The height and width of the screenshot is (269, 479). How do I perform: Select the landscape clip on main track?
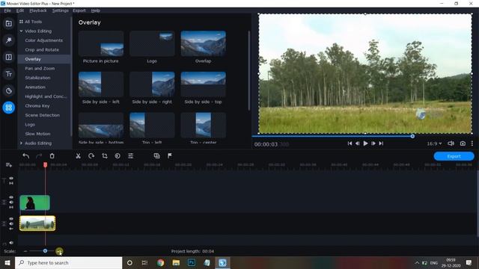click(37, 223)
